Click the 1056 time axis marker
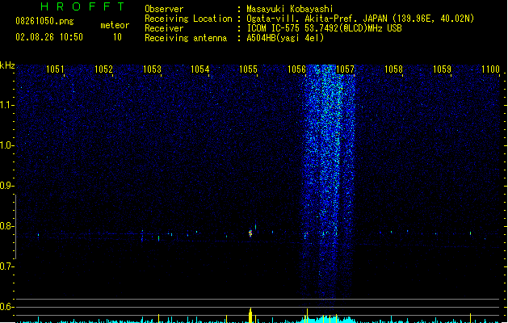The height and width of the screenshot is (323, 508). [296, 69]
